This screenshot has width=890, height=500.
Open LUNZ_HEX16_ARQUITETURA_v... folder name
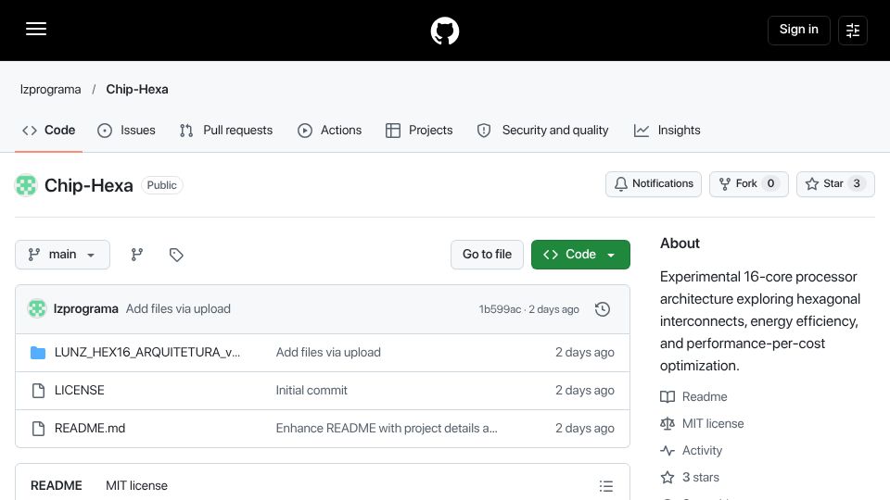pyautogui.click(x=147, y=353)
